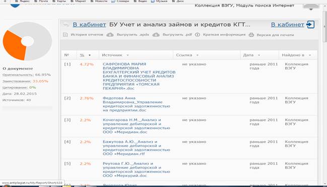Open source Федотова Анна Владимировна document
Screen dimensions: 327x187
click(x=137, y=104)
